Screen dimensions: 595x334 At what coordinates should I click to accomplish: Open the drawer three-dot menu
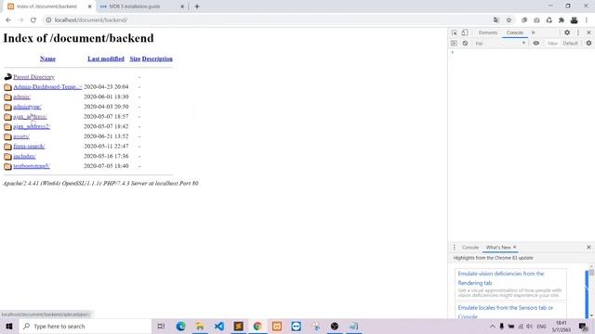tap(455, 248)
